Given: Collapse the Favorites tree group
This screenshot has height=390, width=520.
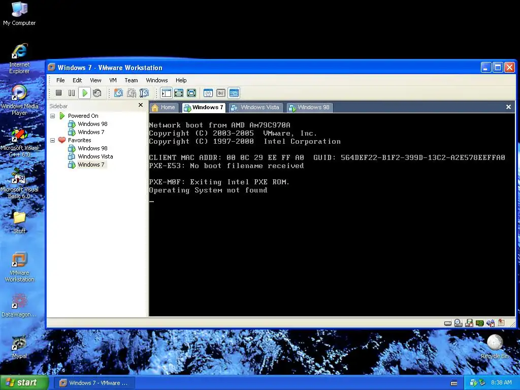Looking at the screenshot, I should 52,140.
